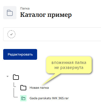Screen dimensions: 101x109
Task: Open the Gada parskats IMK 365.rar link
Action: [x=49, y=98]
